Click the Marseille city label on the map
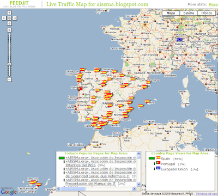218x196 pixels. tap(170, 76)
